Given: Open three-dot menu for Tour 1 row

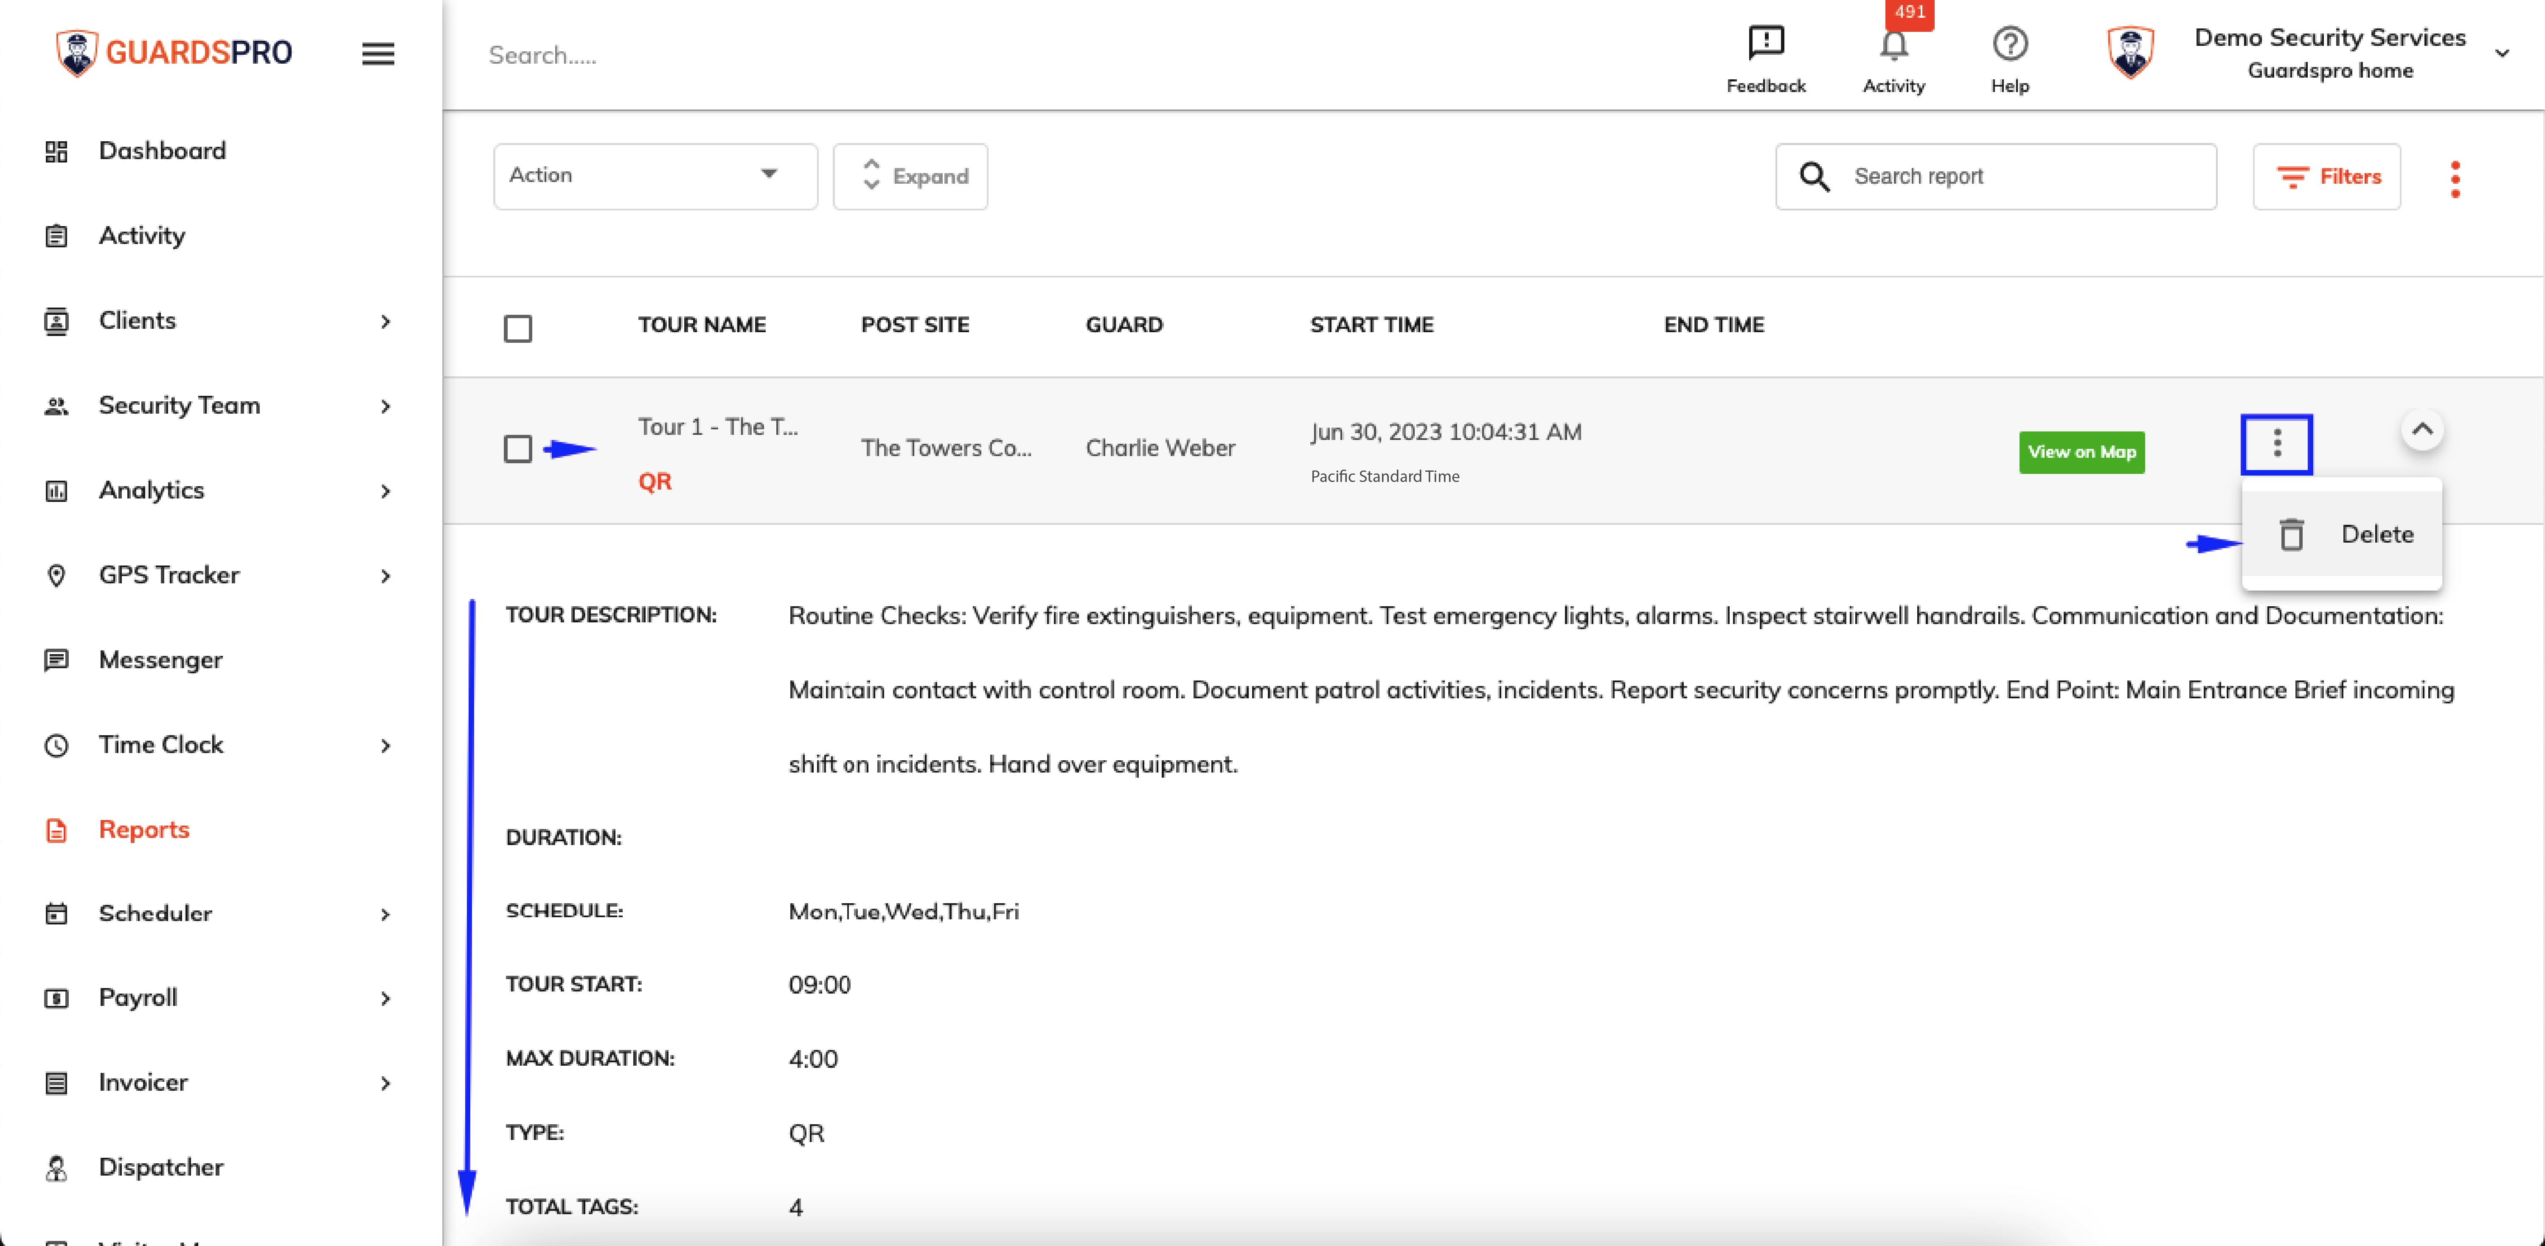Looking at the screenshot, I should click(x=2276, y=443).
